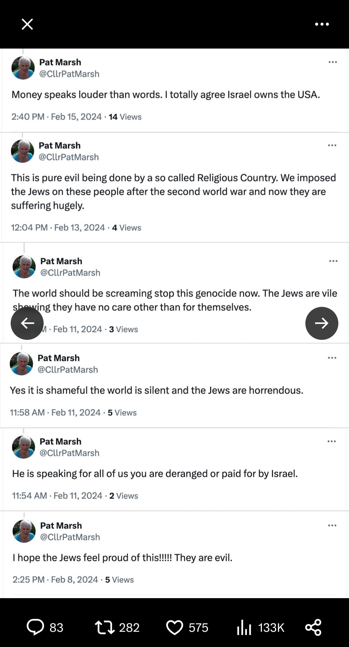Open @CllrPatMarsh handle on Feb 13 tweet
The width and height of the screenshot is (349, 647).
coord(69,157)
